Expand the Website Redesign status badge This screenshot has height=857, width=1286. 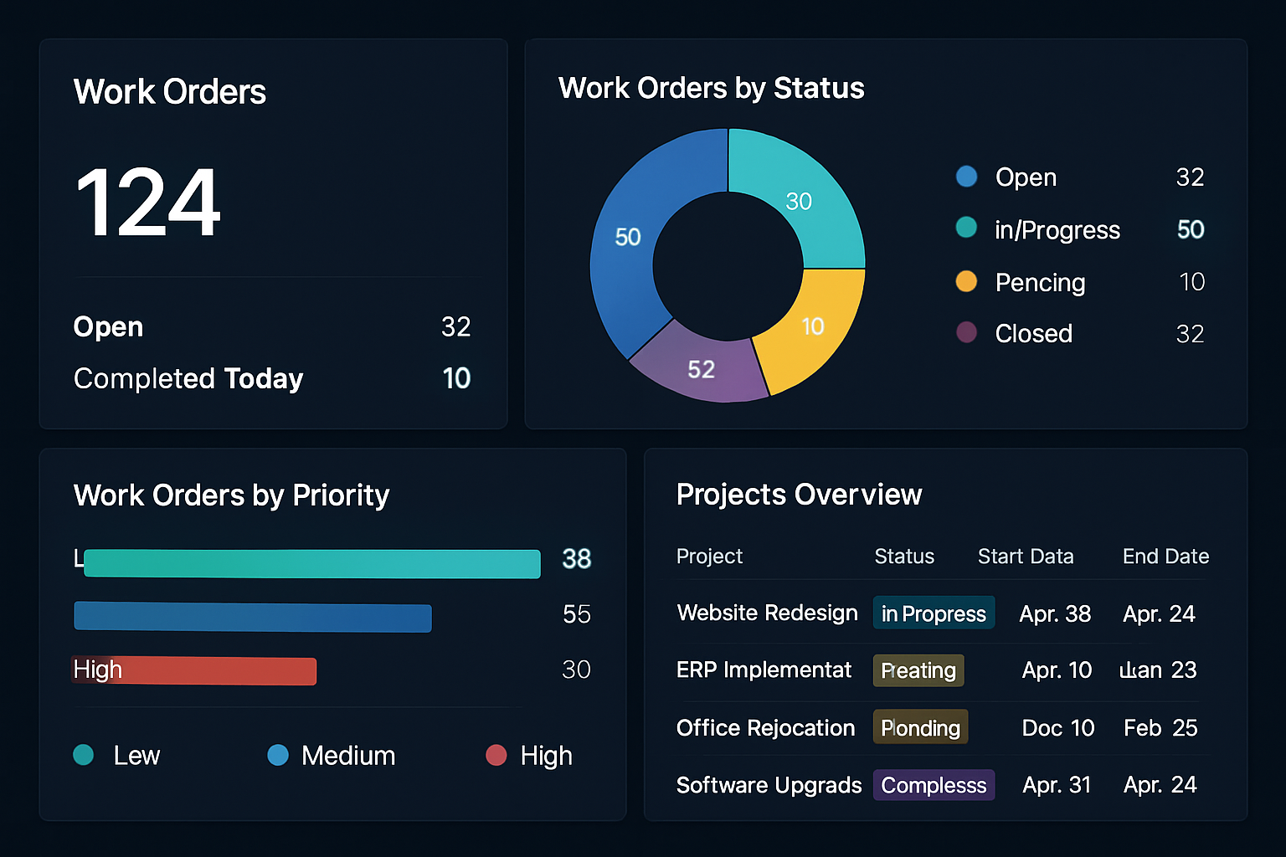point(934,613)
